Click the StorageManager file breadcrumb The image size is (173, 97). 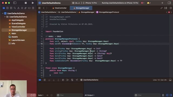tap(86, 12)
